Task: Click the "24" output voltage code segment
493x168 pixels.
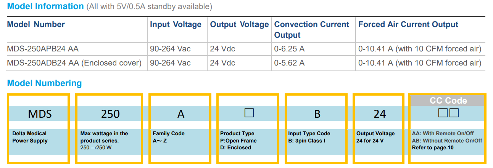Action: click(380, 114)
